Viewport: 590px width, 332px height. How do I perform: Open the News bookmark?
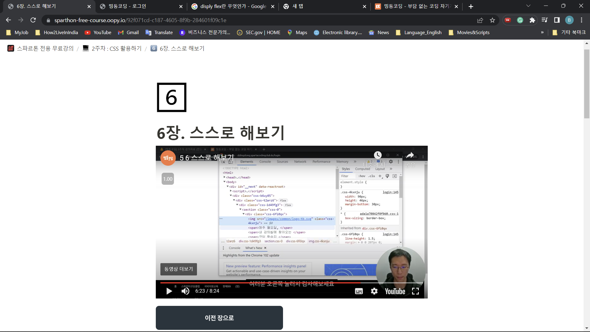click(379, 32)
